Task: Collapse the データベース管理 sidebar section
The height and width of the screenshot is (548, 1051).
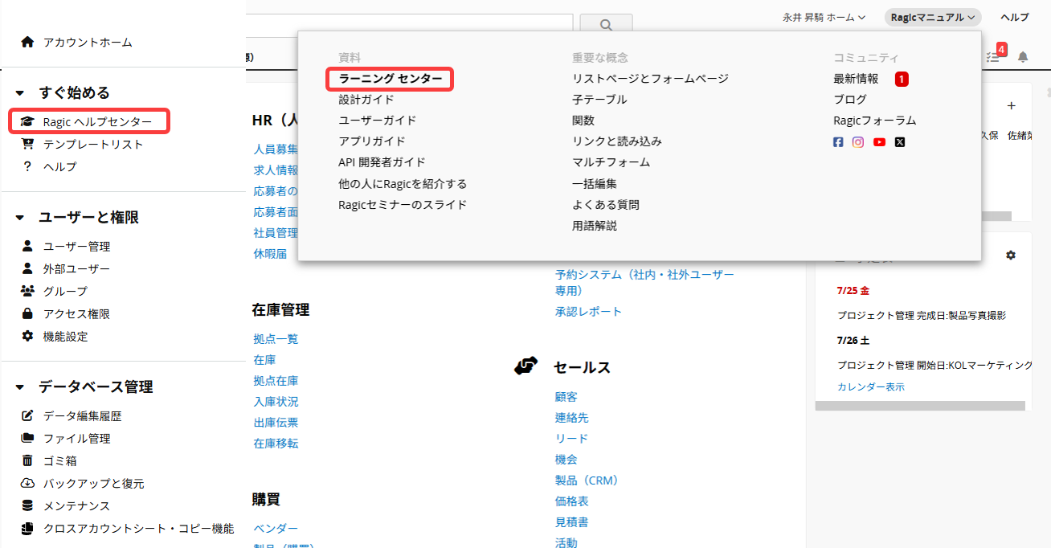Action: (x=20, y=387)
